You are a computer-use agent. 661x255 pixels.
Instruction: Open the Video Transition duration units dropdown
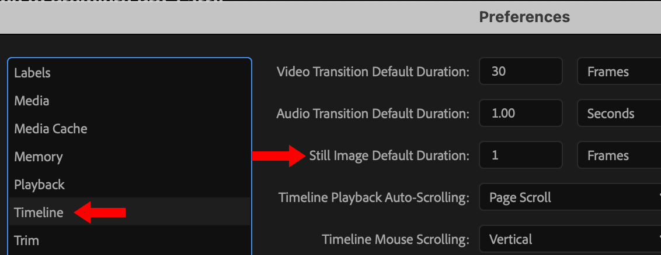619,72
